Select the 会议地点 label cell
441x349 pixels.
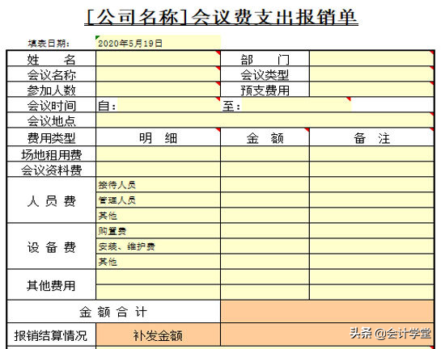point(52,120)
